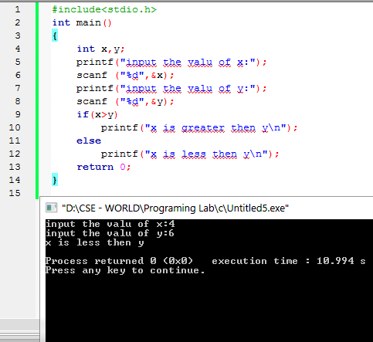Click line number 5 in the gutter
373x342 pixels.
pos(18,62)
